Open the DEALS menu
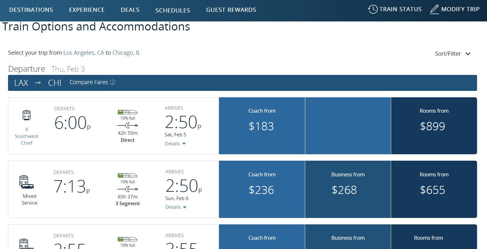This screenshot has height=249, width=487. pos(130,10)
